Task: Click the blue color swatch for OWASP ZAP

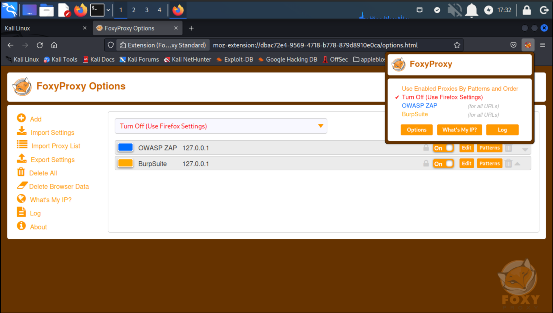Action: click(125, 147)
